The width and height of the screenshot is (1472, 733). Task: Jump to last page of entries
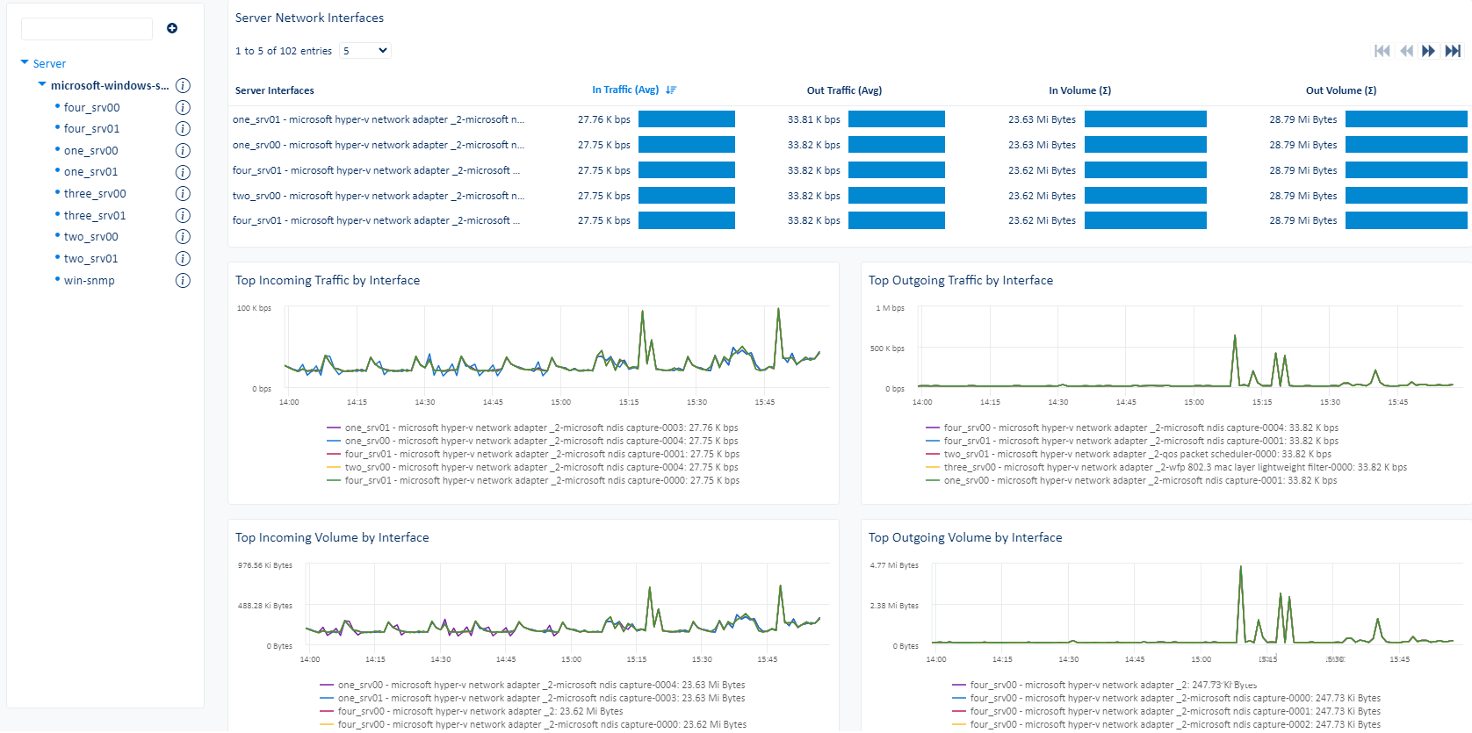click(1453, 51)
